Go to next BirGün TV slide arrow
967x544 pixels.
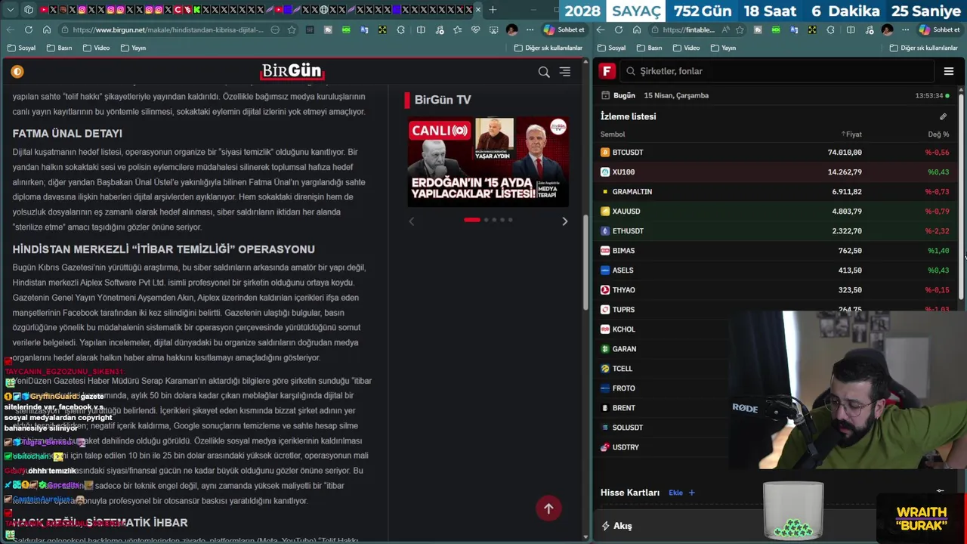tap(564, 221)
